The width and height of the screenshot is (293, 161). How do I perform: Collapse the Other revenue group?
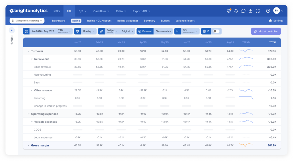coord(31,90)
